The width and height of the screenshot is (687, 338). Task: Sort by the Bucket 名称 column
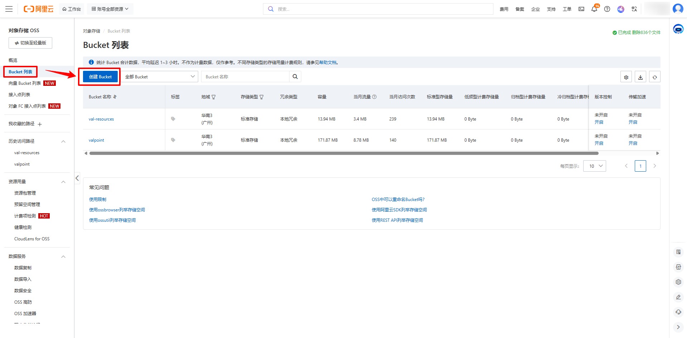pos(115,97)
